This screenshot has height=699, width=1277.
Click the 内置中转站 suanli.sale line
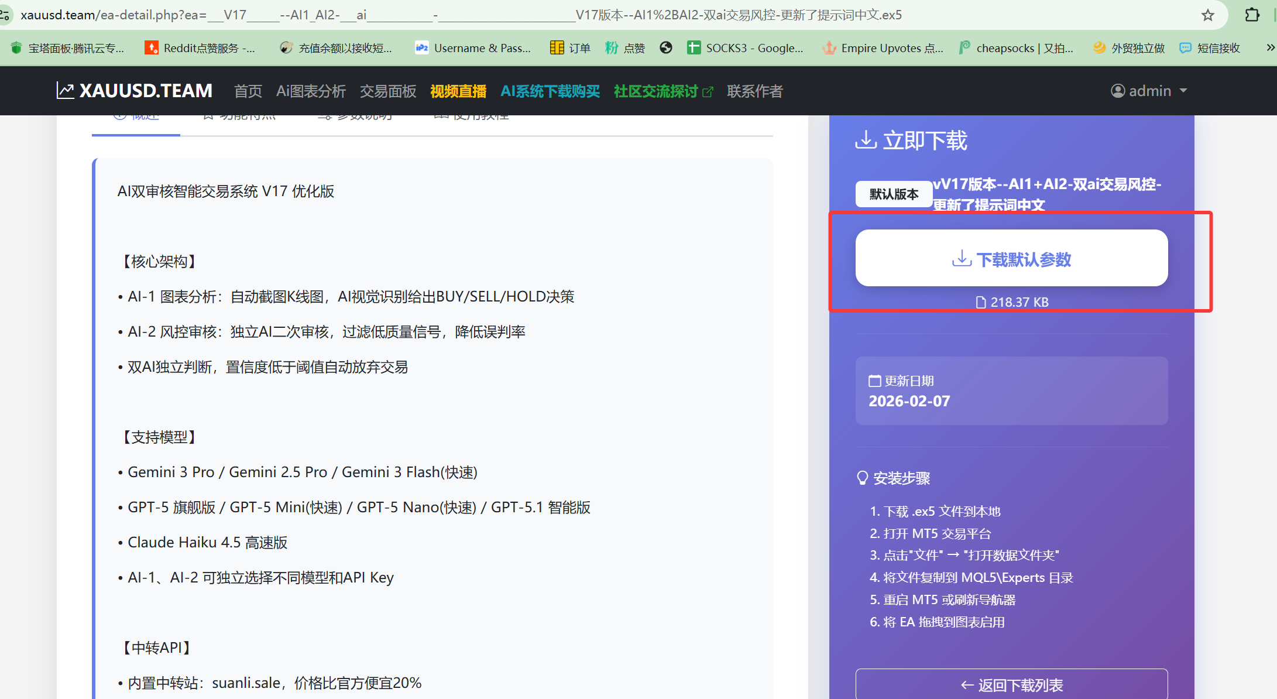pos(270,683)
